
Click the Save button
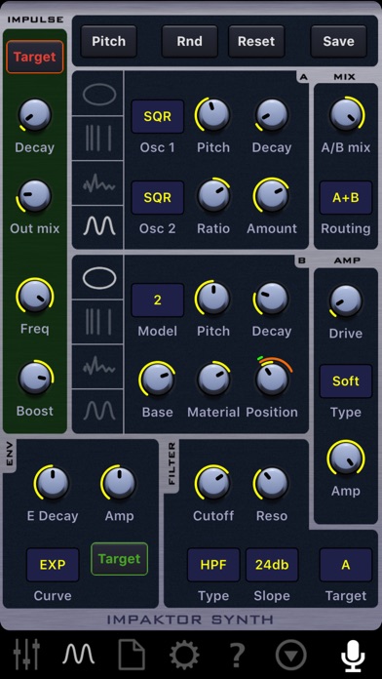point(339,41)
